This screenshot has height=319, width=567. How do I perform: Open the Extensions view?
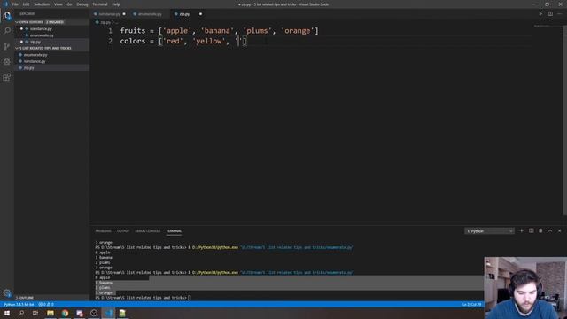click(x=7, y=77)
